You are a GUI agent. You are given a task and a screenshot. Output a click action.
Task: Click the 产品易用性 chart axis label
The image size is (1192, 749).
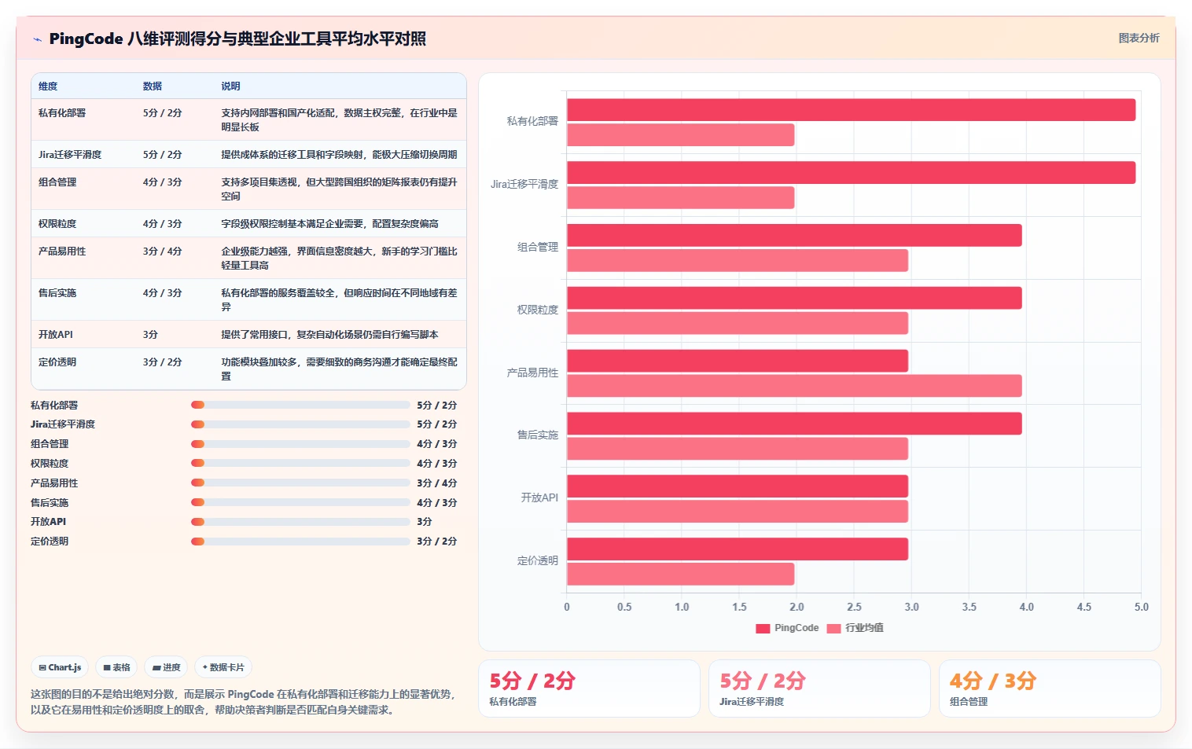click(x=532, y=373)
